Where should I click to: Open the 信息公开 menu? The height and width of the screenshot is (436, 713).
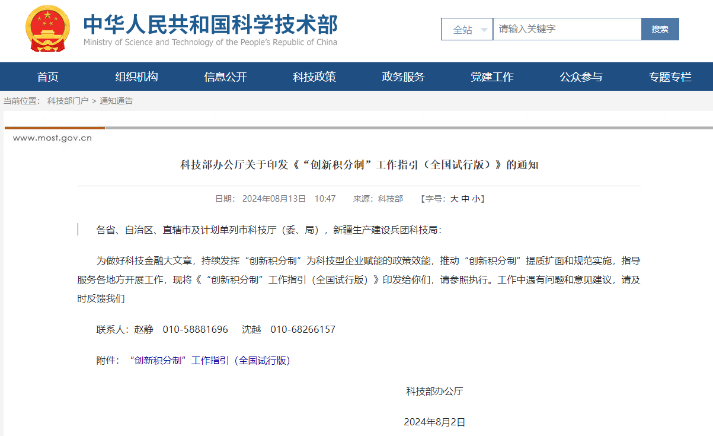(x=226, y=77)
